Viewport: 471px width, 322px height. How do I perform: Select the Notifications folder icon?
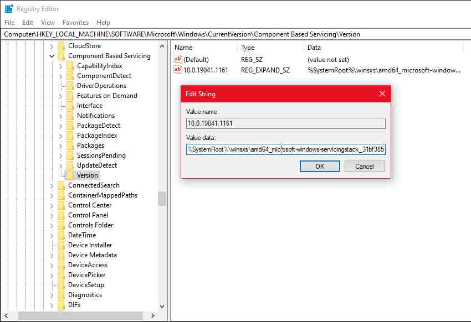(x=70, y=116)
